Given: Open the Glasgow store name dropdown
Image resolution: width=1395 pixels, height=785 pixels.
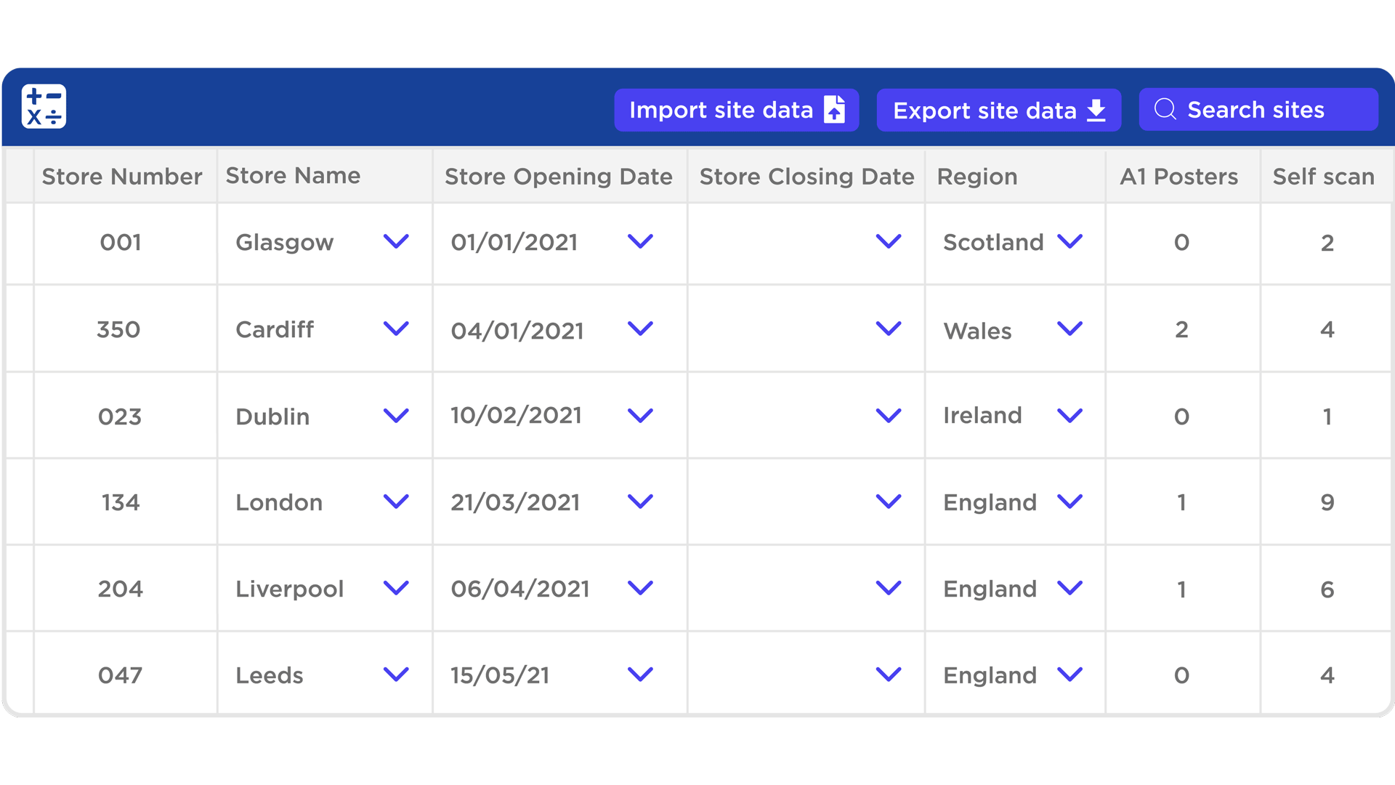Looking at the screenshot, I should pyautogui.click(x=396, y=242).
